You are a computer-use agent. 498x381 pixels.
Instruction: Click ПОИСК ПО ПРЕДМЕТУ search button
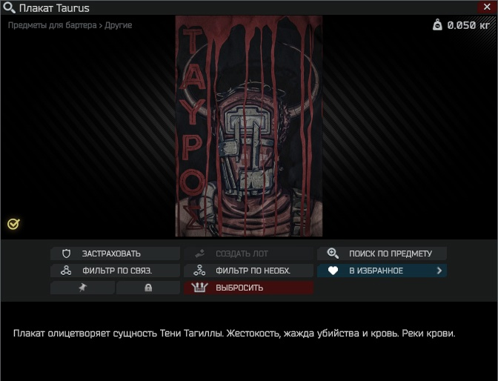(x=382, y=254)
